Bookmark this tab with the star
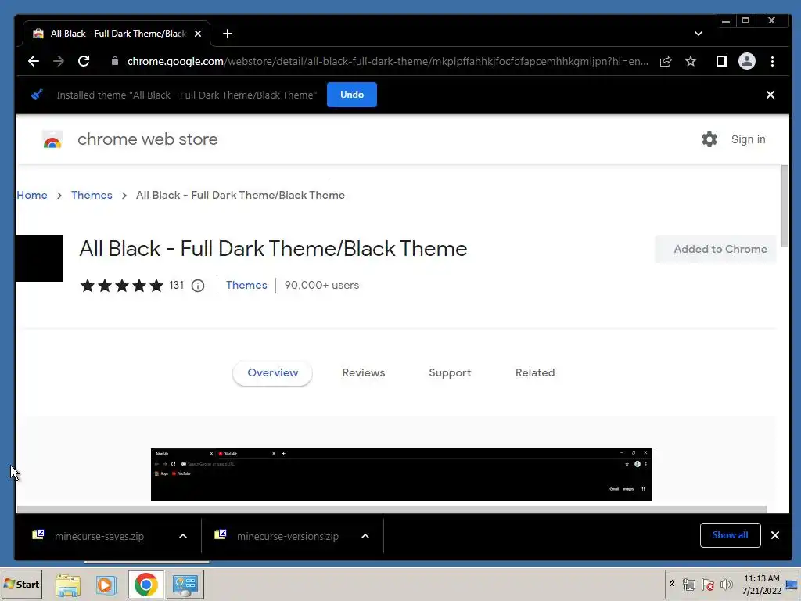Viewport: 801px width, 601px height. coord(691,61)
